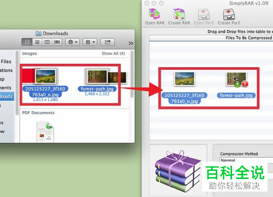Viewport: 273px width, 197px height.
Task: Switch Finder to column view
Action: tap(47, 42)
